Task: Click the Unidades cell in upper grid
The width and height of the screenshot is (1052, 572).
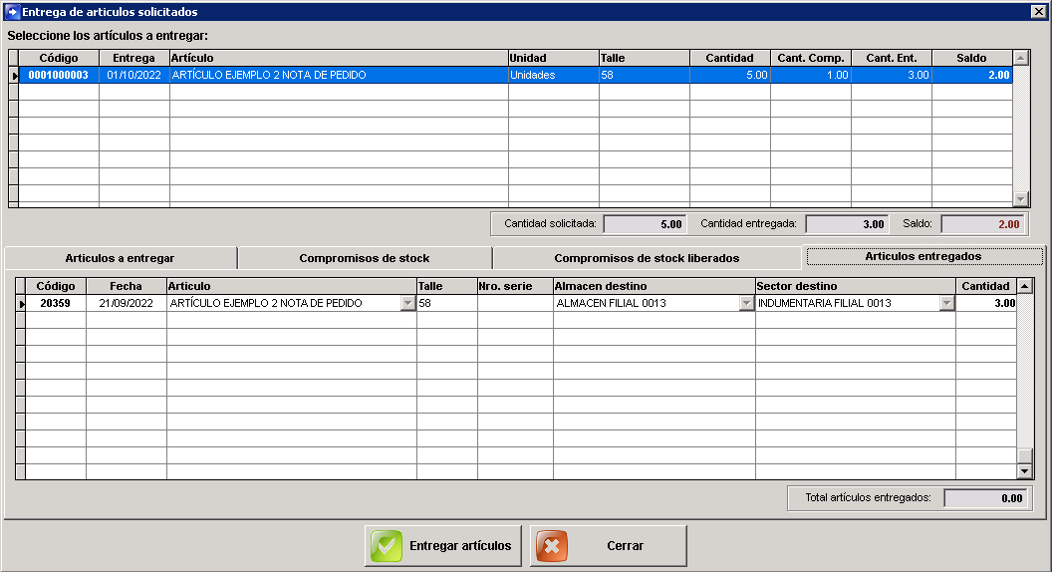Action: pos(554,75)
